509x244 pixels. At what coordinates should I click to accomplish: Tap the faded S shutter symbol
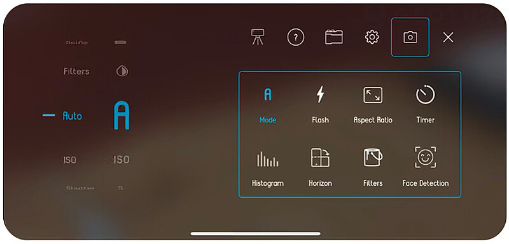[120, 188]
